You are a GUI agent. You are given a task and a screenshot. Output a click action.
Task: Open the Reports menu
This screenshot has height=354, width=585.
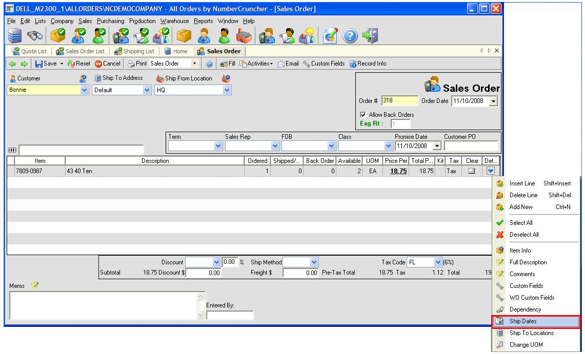click(x=204, y=21)
